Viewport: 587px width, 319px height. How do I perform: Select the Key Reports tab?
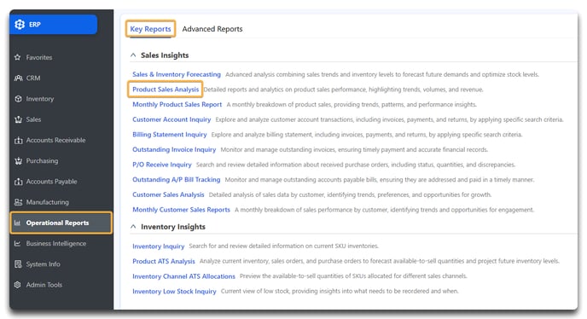(150, 29)
